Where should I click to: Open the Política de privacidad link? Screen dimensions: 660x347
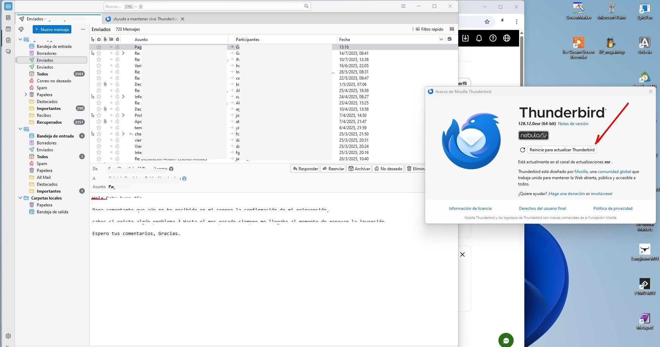point(612,208)
